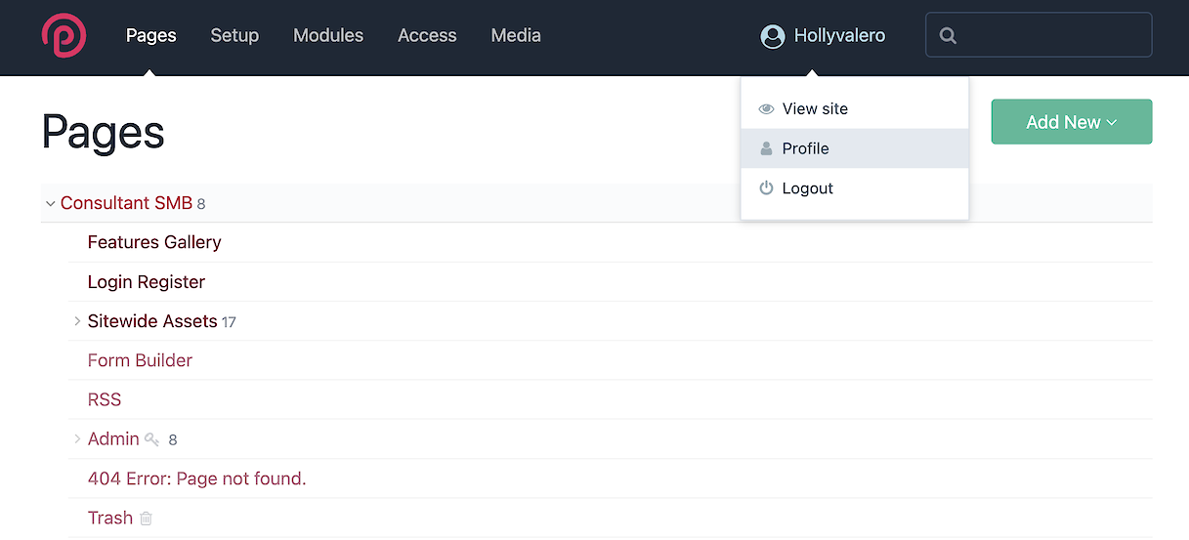Click the power icon beside Logout
1189x540 pixels.
point(766,188)
